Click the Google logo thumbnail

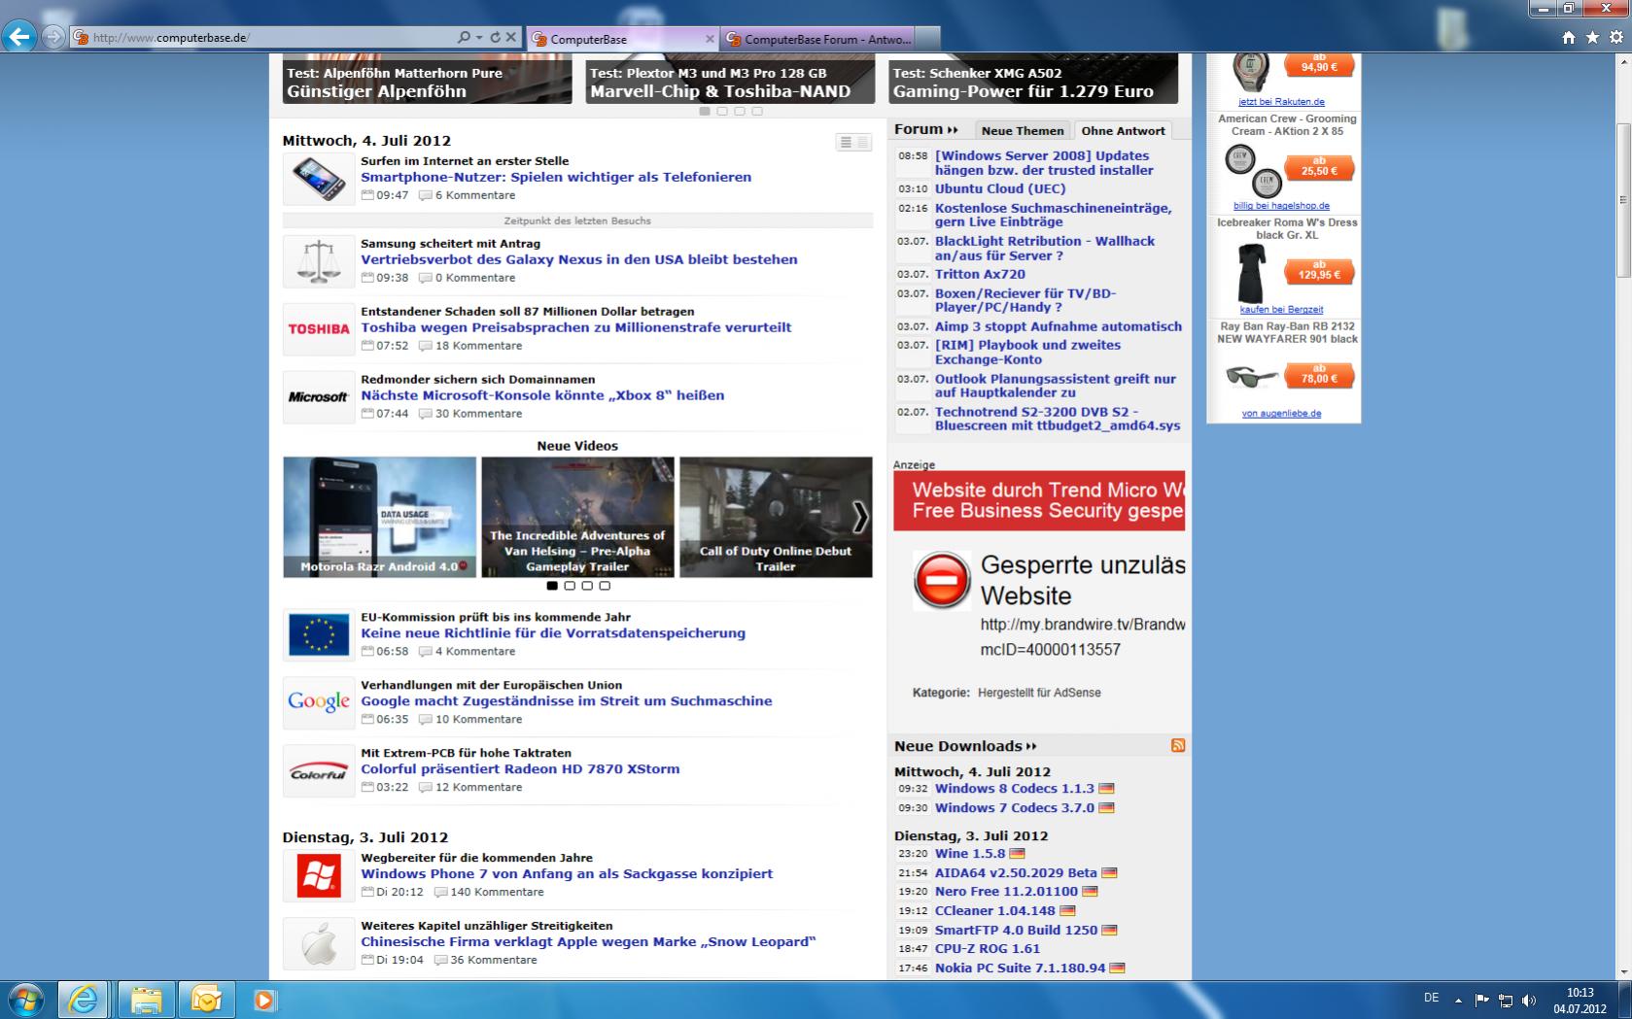tap(319, 702)
